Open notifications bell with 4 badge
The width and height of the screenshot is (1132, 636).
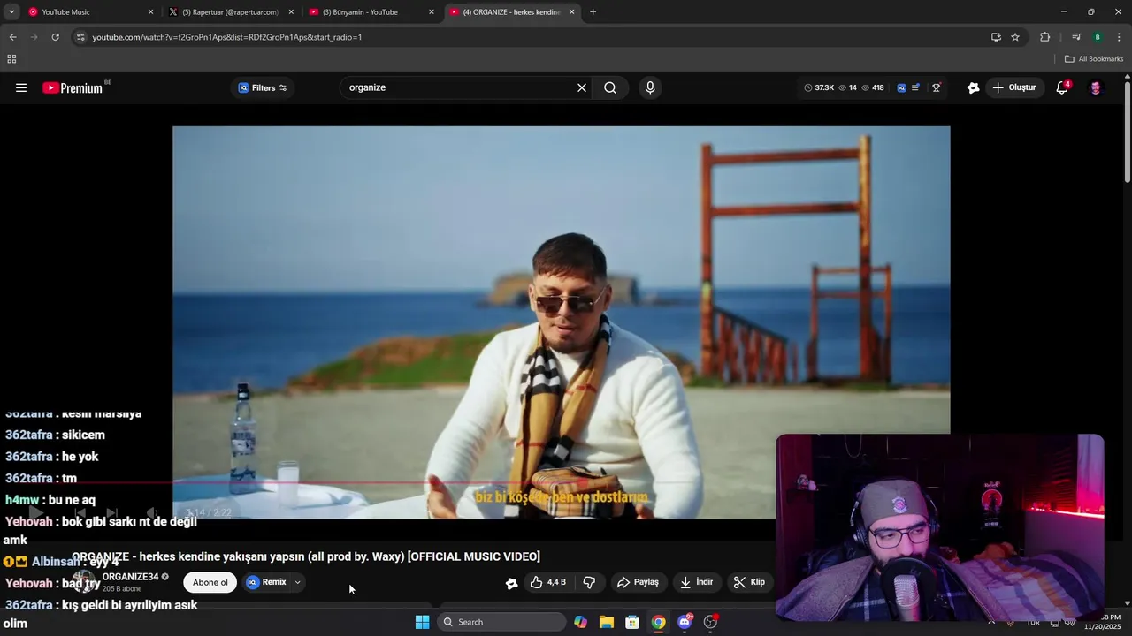coord(1062,87)
